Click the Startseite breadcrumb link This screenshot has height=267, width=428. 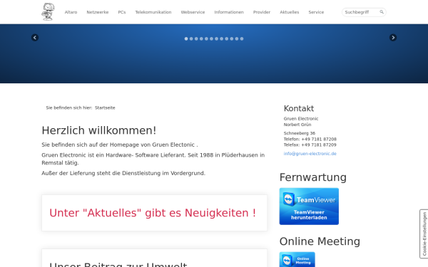[105, 108]
